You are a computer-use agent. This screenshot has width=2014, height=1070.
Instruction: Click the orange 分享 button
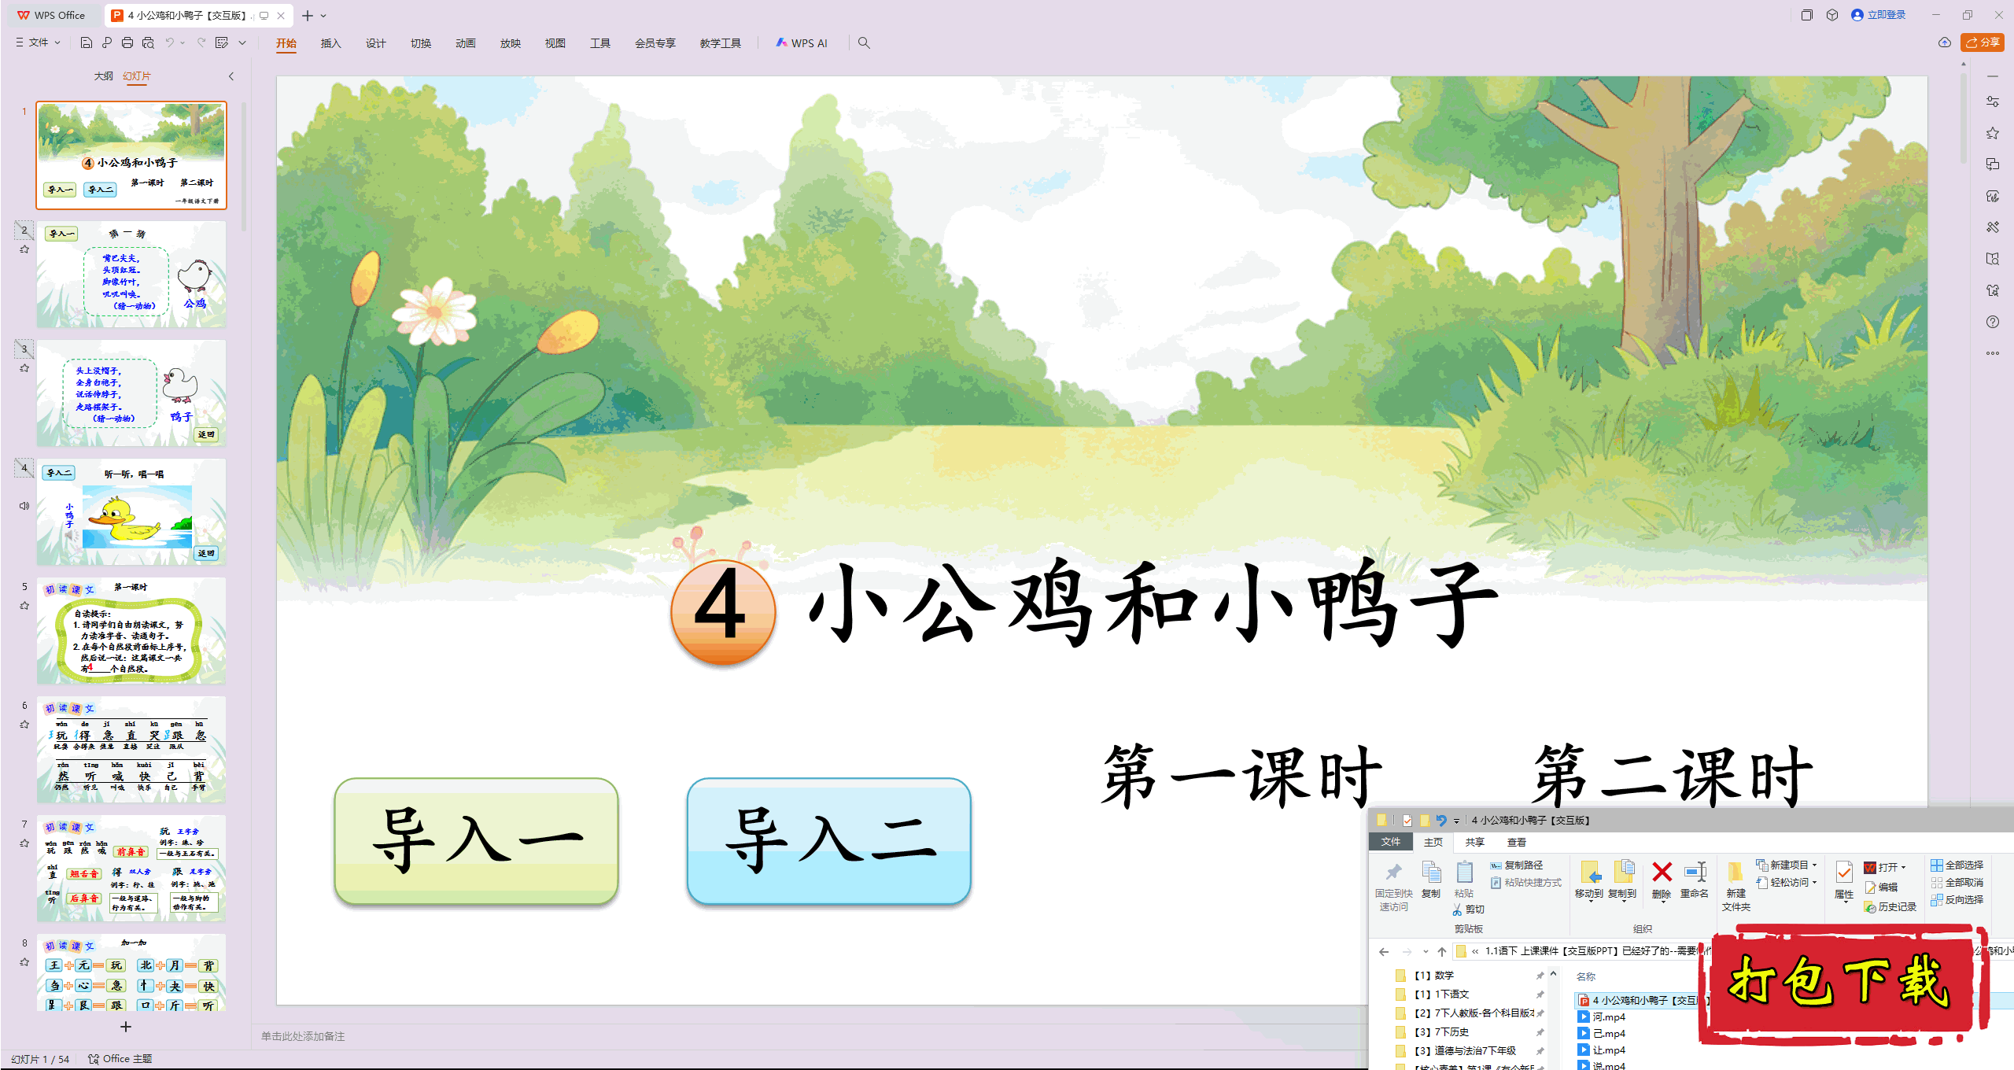[x=1983, y=42]
